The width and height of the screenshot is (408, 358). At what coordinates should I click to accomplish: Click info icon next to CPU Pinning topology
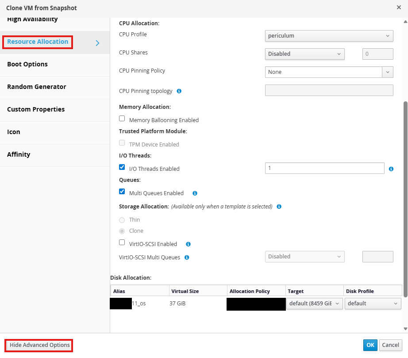(179, 91)
